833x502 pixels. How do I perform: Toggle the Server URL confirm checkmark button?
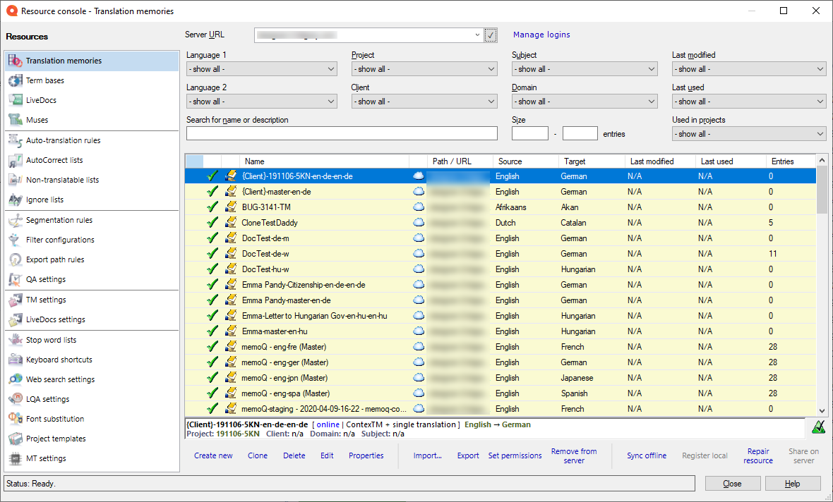click(x=491, y=35)
